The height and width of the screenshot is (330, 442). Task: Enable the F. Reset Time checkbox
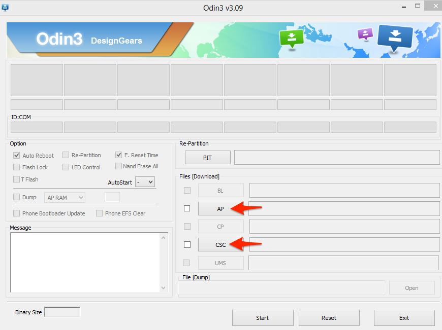pyautogui.click(x=119, y=155)
